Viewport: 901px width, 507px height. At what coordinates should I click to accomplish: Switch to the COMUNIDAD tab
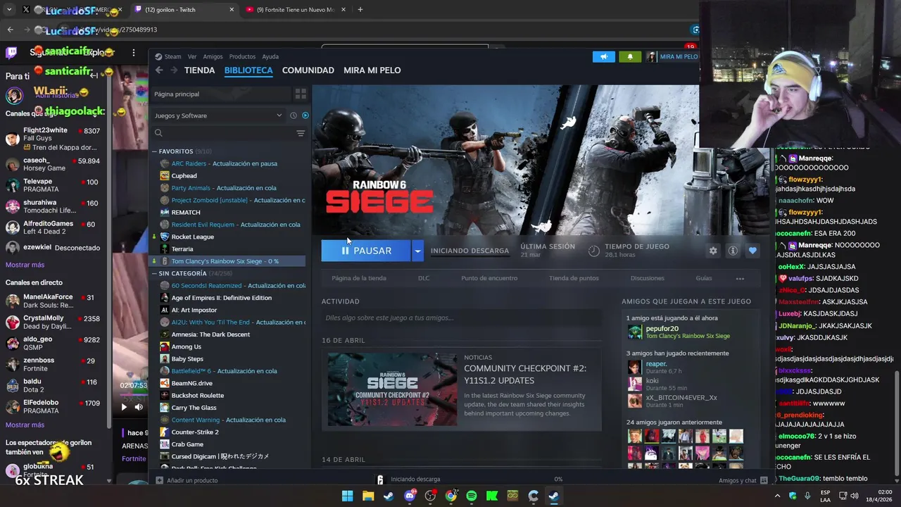[308, 70]
